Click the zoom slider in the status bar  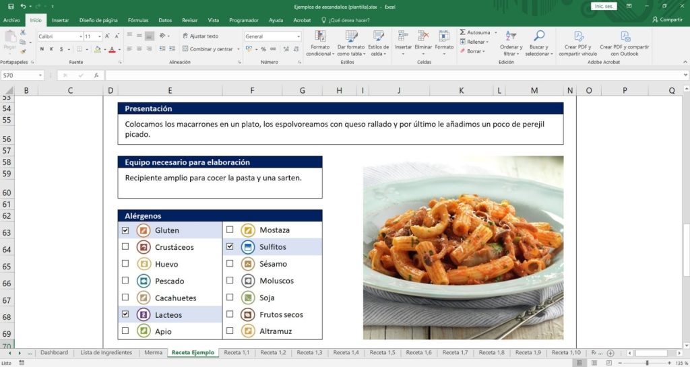coord(646,363)
